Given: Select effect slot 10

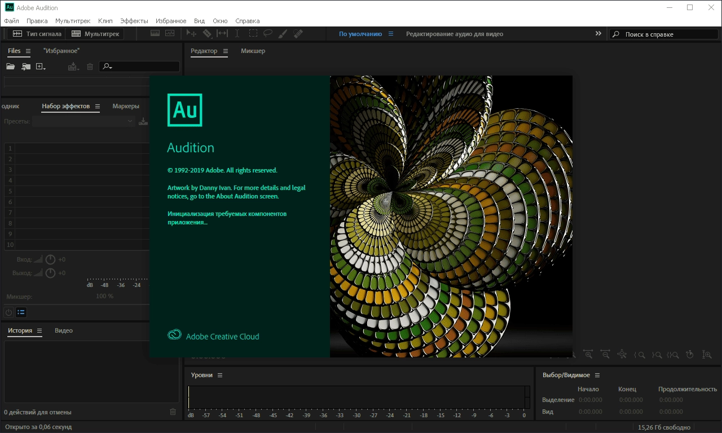Looking at the screenshot, I should point(76,245).
